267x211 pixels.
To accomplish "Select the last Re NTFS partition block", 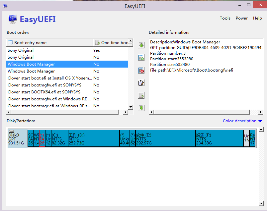I will click(252, 138).
